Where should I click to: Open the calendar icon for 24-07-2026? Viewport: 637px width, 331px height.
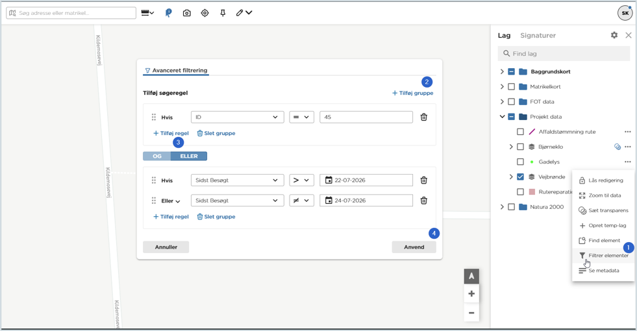329,201
